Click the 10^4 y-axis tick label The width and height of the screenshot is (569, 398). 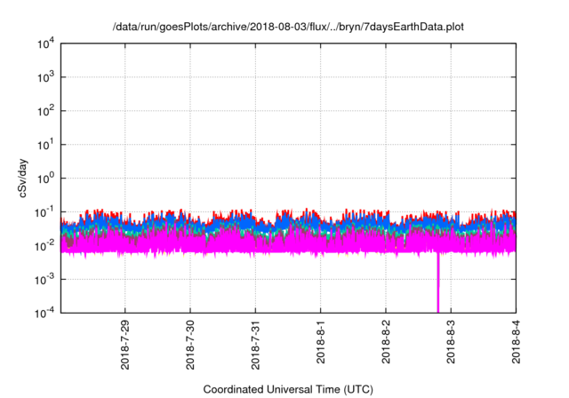pos(46,44)
